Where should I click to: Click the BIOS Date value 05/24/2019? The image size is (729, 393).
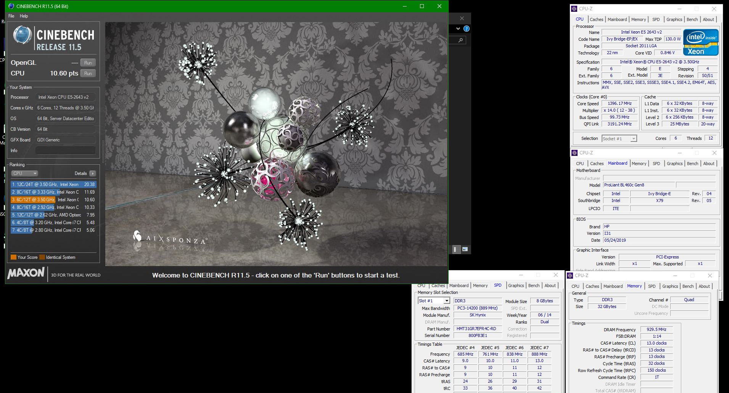[x=659, y=241]
